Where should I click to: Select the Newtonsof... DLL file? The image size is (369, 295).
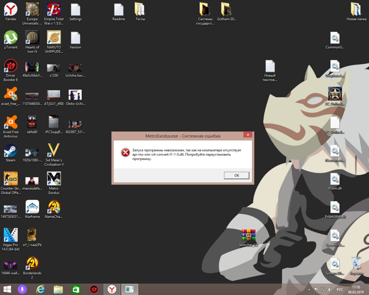pyautogui.click(x=335, y=153)
